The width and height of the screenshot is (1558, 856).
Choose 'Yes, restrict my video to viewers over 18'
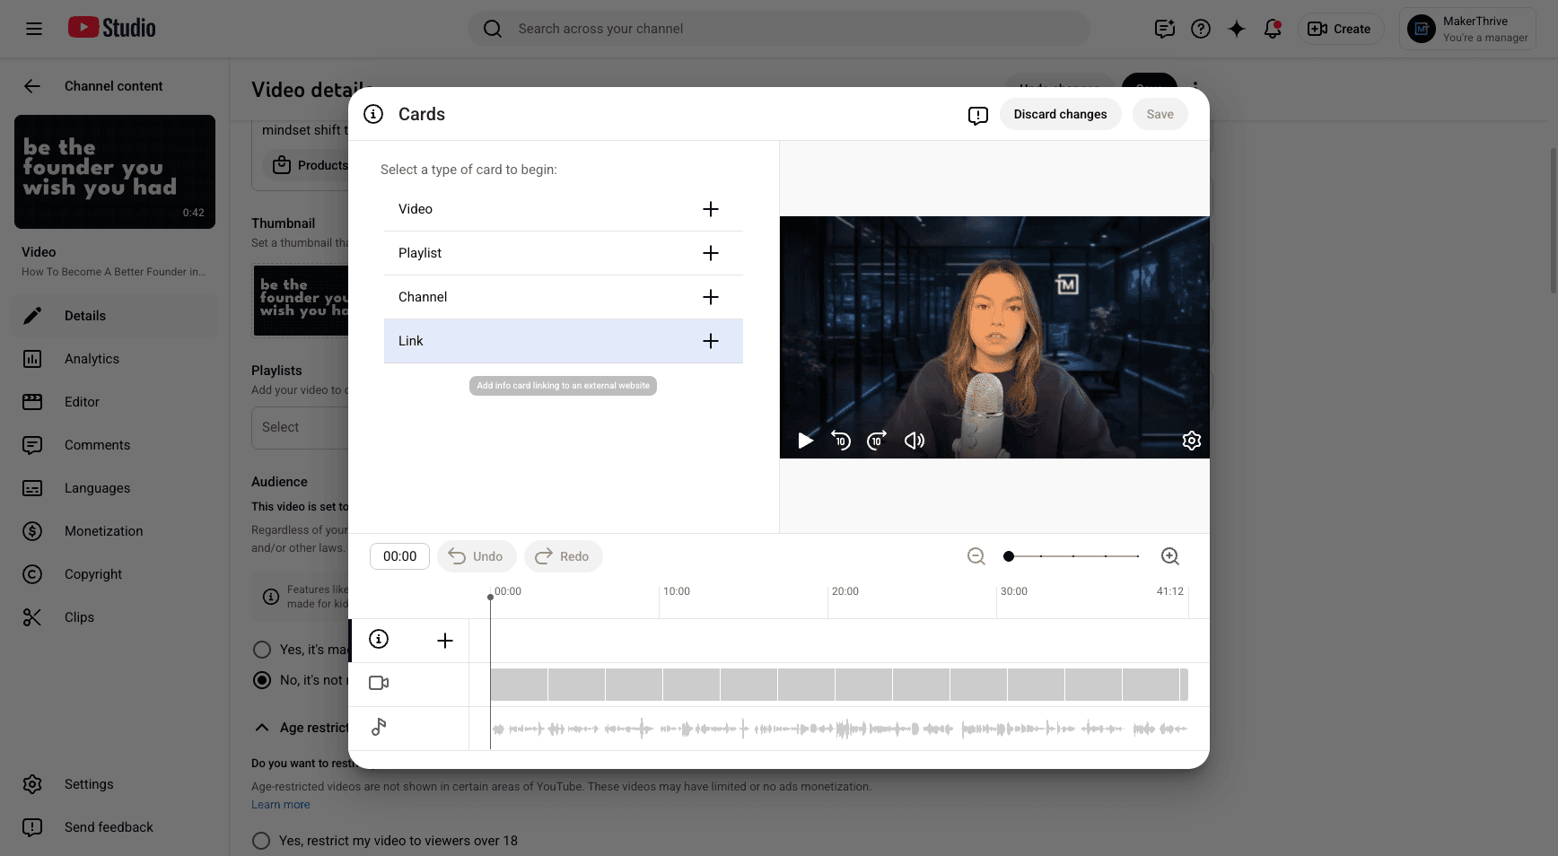click(261, 841)
